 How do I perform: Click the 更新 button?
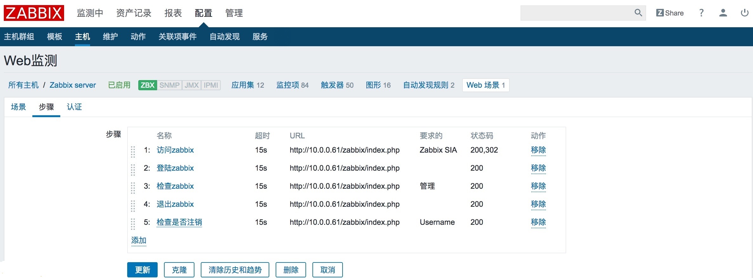point(142,270)
